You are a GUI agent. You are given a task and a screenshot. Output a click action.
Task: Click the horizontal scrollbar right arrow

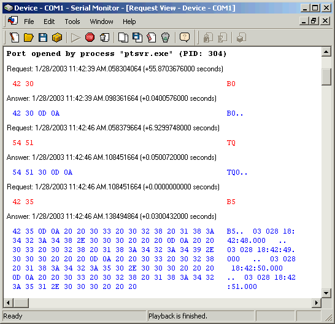coord(317,303)
